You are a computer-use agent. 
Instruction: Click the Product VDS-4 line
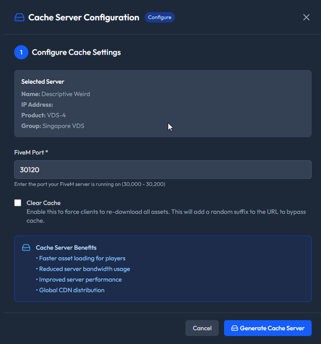point(43,115)
